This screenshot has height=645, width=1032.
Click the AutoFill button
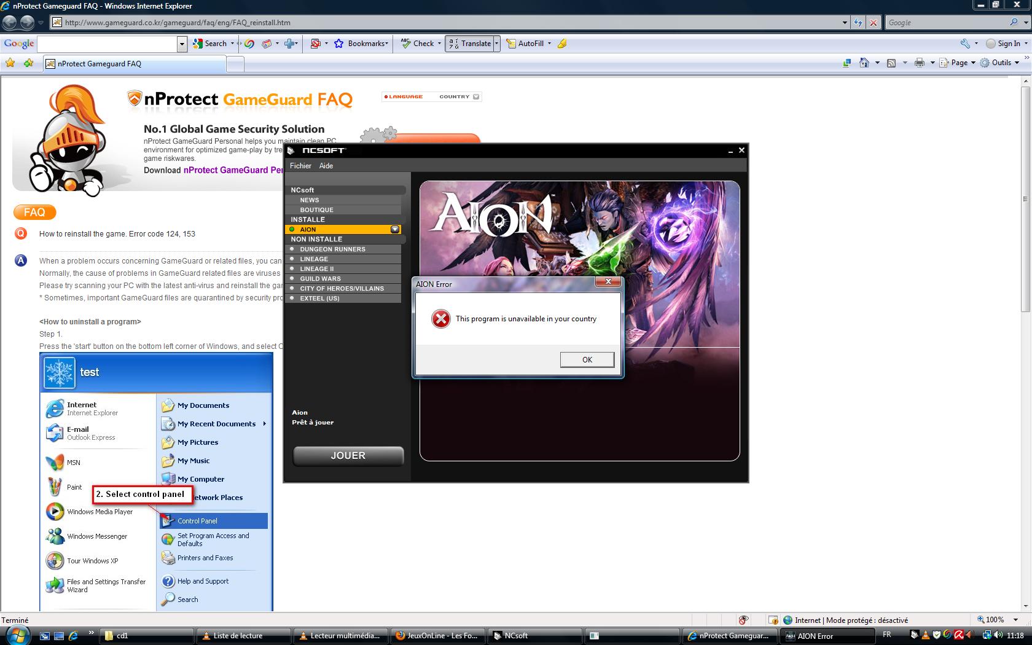coord(525,44)
